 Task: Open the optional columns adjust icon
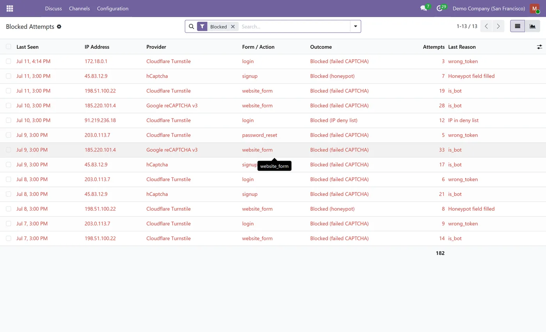point(539,47)
